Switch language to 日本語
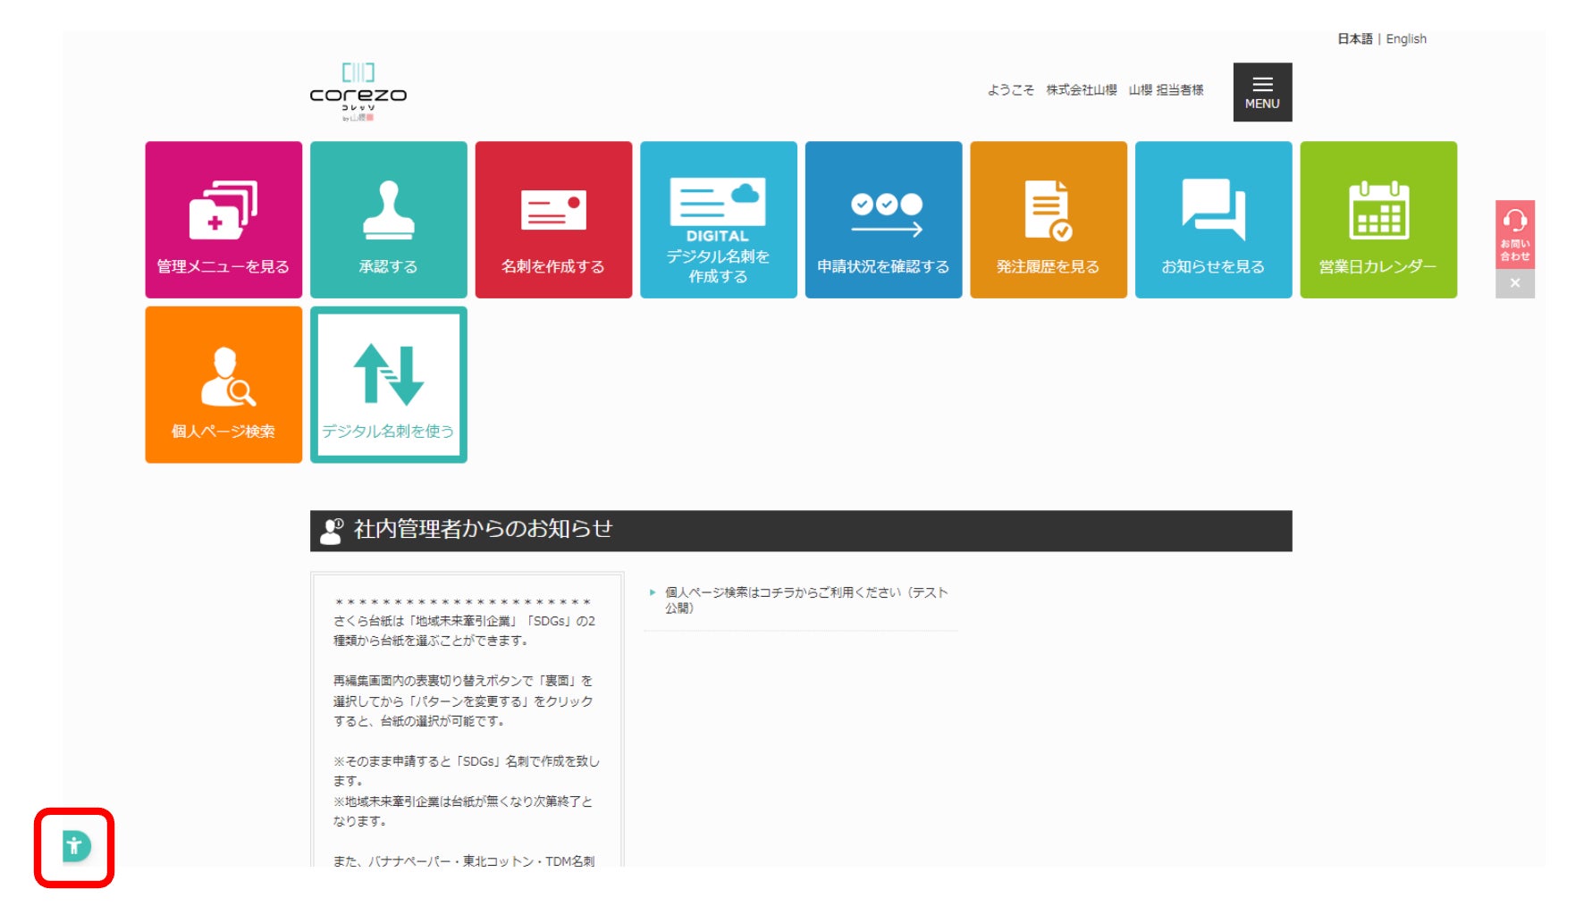 pos(1354,39)
